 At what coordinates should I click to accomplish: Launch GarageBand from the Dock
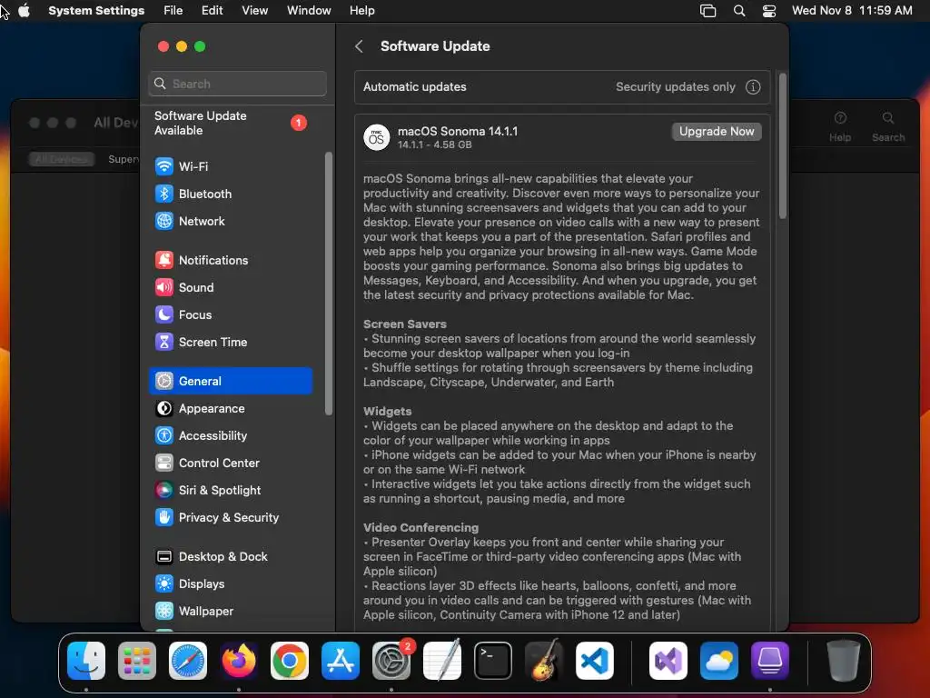[544, 661]
